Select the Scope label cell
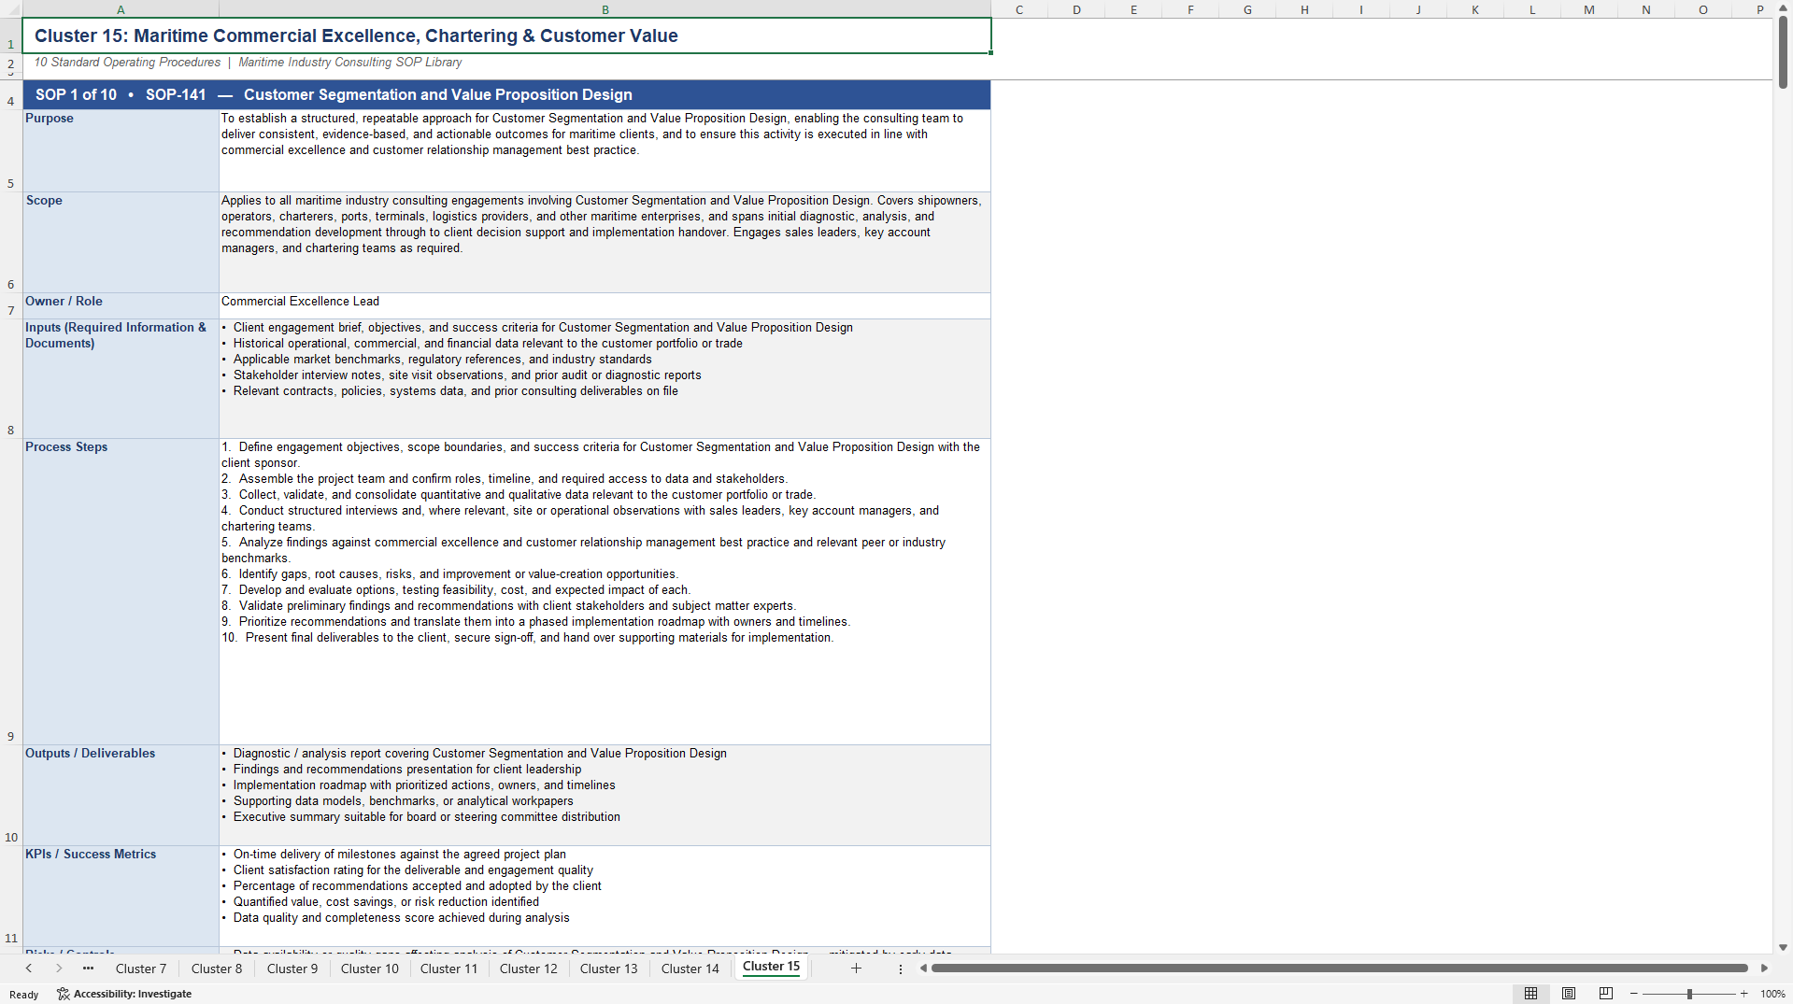Viewport: 1793px width, 1004px height. coord(121,242)
